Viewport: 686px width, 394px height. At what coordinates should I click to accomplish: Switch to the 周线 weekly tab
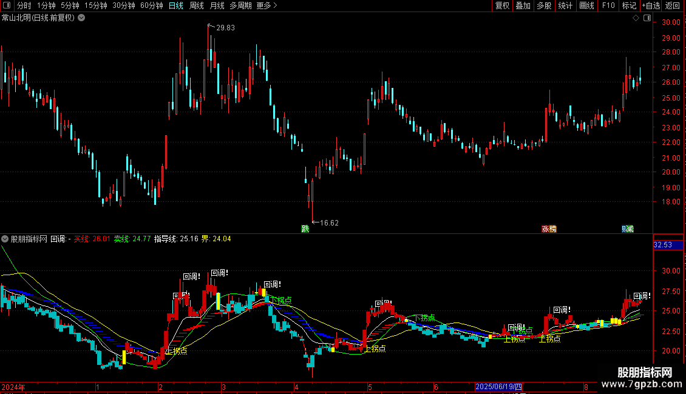click(197, 5)
